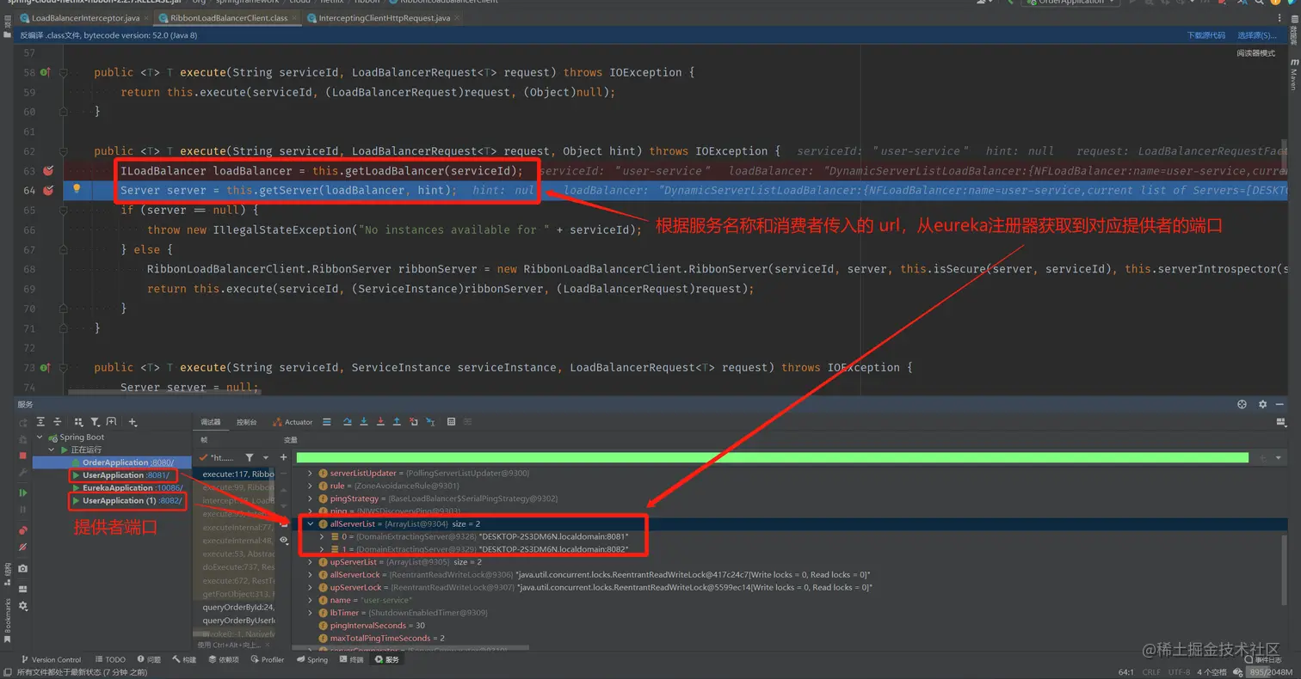Open Version Control tool window
1301x679 pixels.
point(50,660)
